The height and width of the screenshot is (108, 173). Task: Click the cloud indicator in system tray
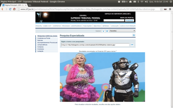coord(130,2)
